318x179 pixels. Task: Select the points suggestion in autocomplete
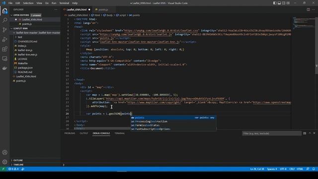(x=173, y=118)
